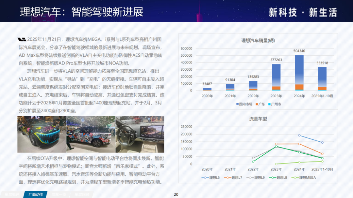Click the 理想L7 2025年1-10月 data point

322,154
